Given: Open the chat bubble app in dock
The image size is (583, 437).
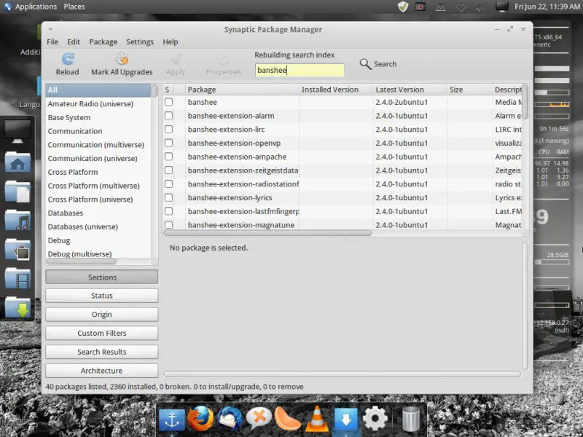Looking at the screenshot, I should tap(259, 420).
